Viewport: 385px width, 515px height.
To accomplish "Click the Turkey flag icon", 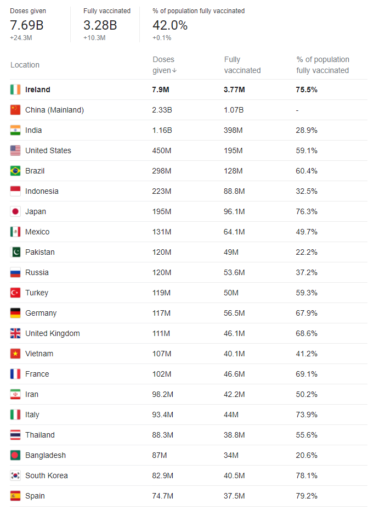I will (x=15, y=293).
